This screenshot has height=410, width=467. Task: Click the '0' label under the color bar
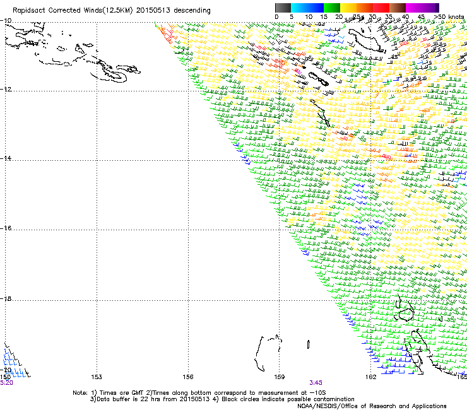(276, 16)
